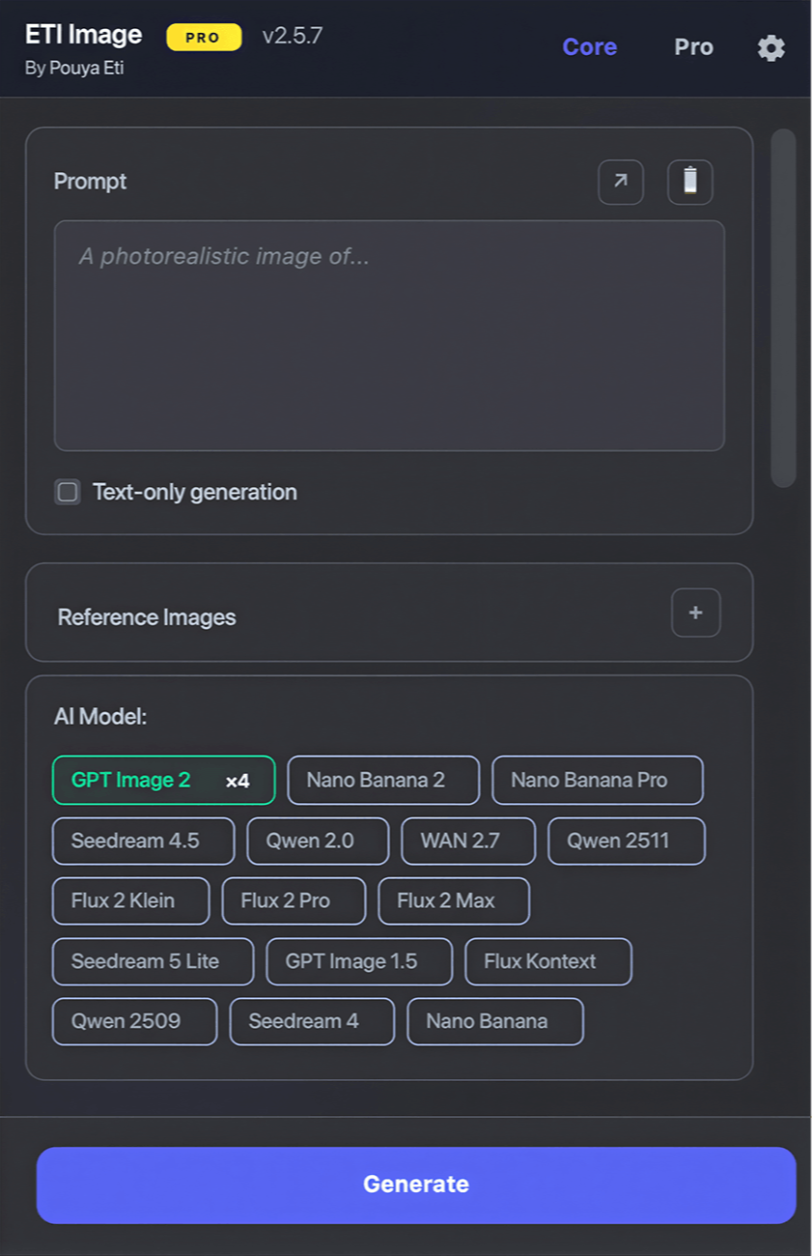This screenshot has height=1256, width=812.
Task: Select the Nano Banana 2 model
Action: point(383,781)
